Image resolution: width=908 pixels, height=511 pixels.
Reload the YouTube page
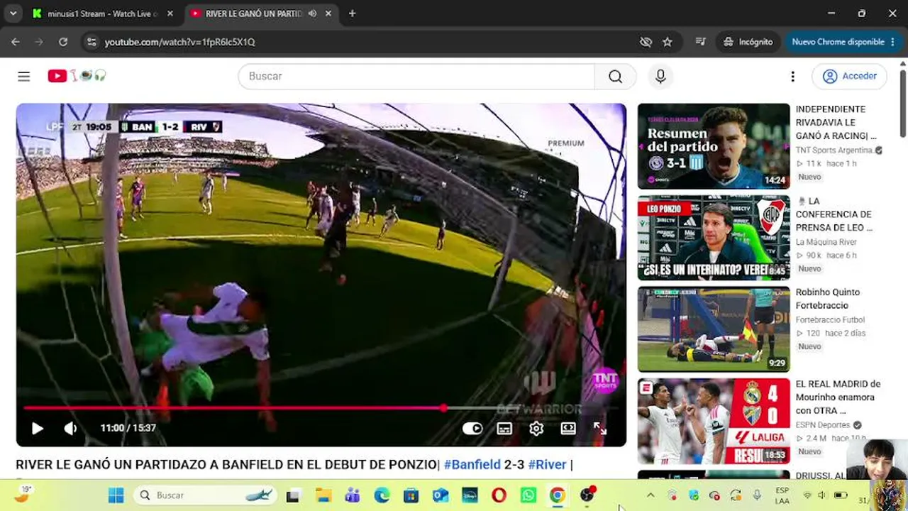tap(63, 42)
